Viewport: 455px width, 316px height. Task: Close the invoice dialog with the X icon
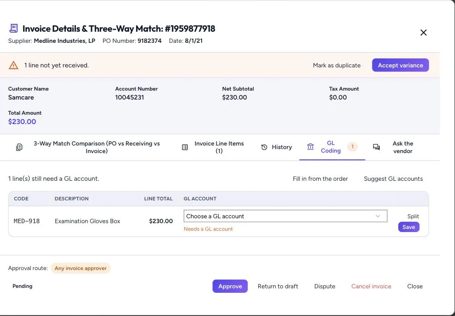(423, 33)
